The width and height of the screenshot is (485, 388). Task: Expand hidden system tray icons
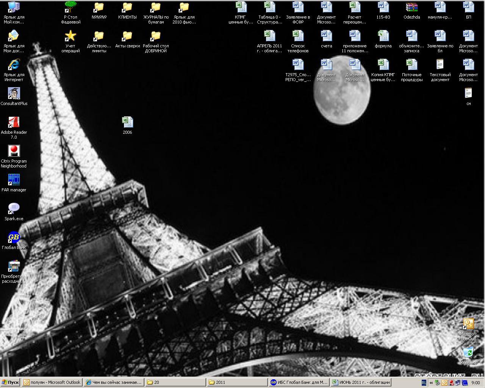[x=431, y=383]
